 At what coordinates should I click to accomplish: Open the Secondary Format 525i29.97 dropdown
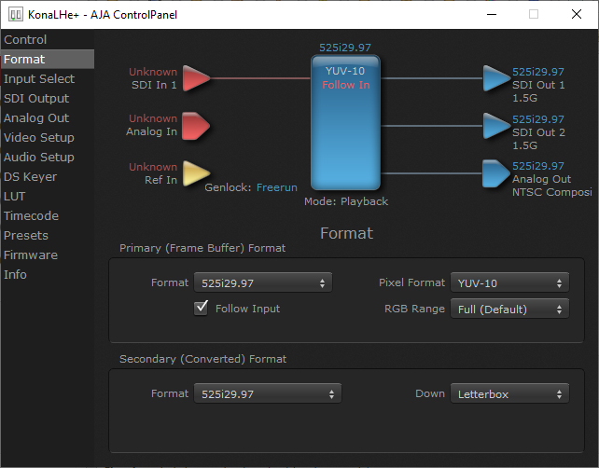coord(268,393)
